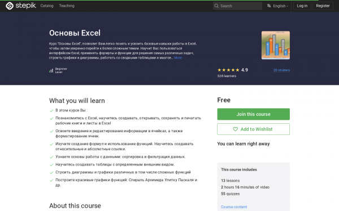Click the 13 lessons text

[x=231, y=181]
